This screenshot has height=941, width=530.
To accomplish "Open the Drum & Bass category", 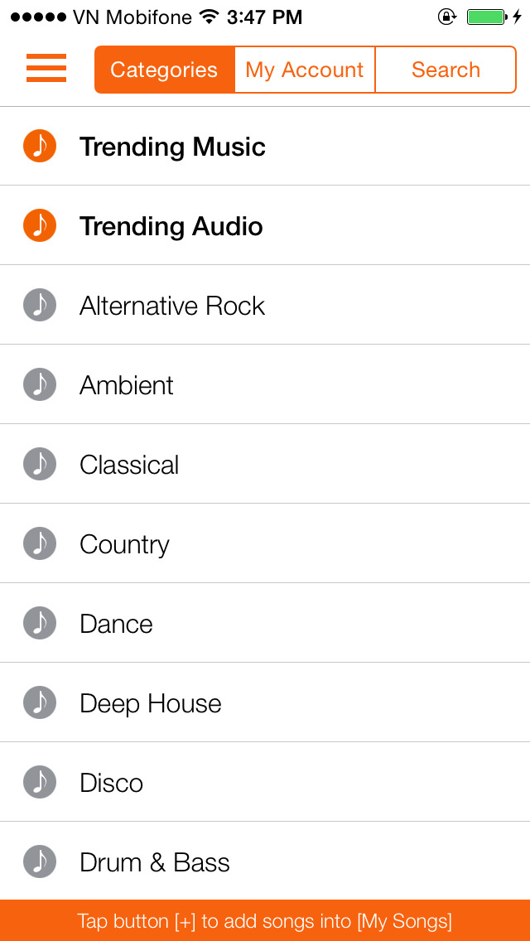I will [x=155, y=862].
